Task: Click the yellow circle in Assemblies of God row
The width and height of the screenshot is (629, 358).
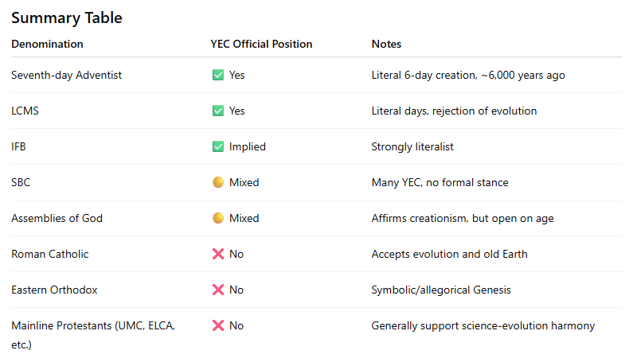Action: pyautogui.click(x=218, y=218)
